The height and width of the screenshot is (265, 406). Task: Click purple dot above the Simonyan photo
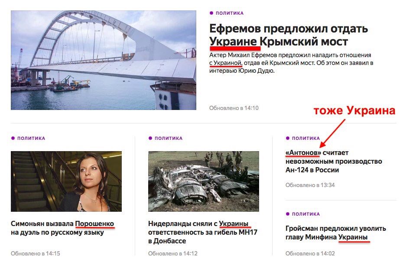click(x=13, y=138)
